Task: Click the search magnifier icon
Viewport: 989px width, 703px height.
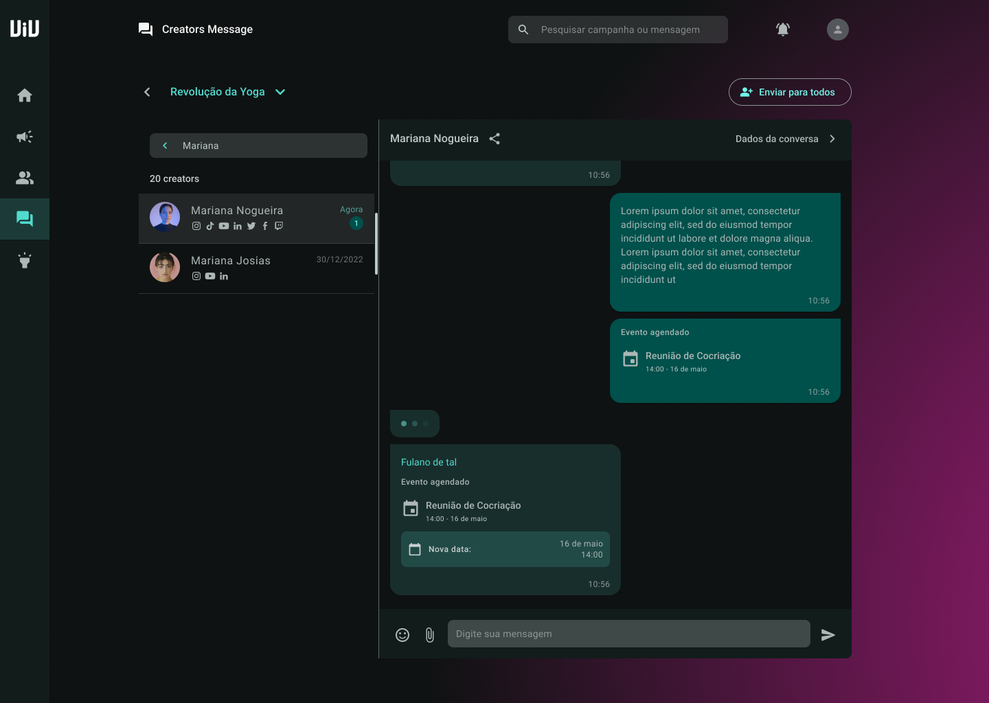Action: pos(523,30)
